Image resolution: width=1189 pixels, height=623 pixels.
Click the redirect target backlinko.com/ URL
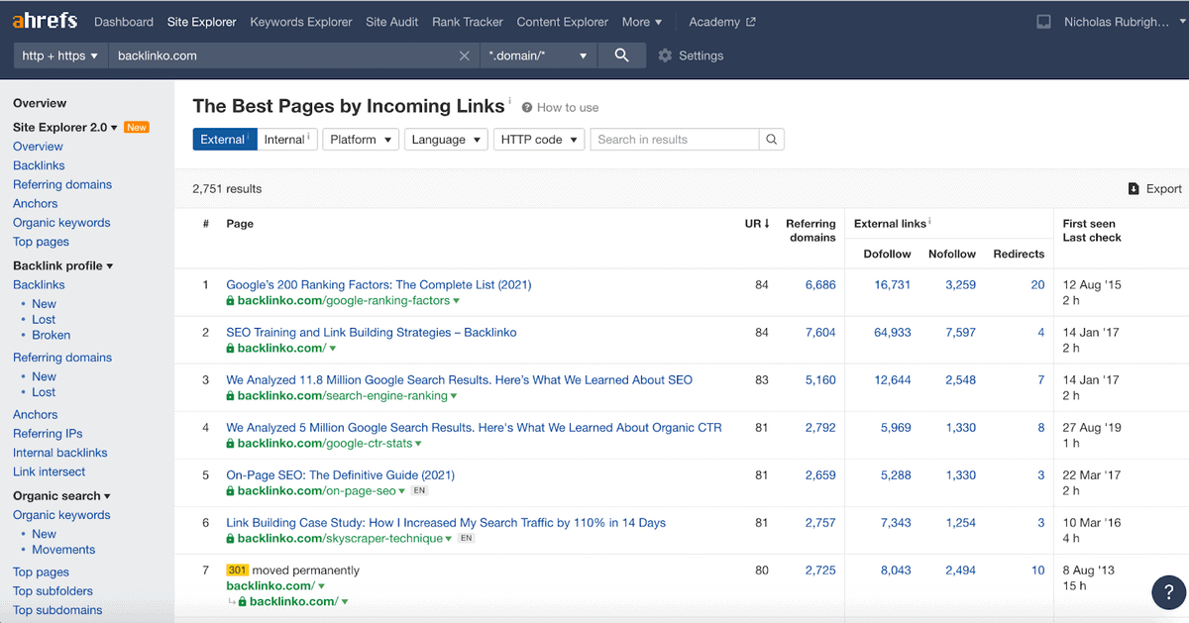click(x=292, y=601)
